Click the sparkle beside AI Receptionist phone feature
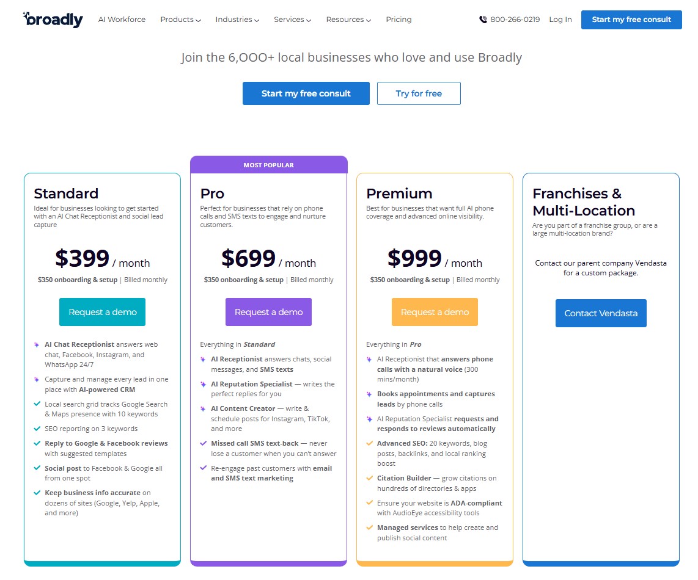Viewport: 698px width, 580px height. point(369,359)
